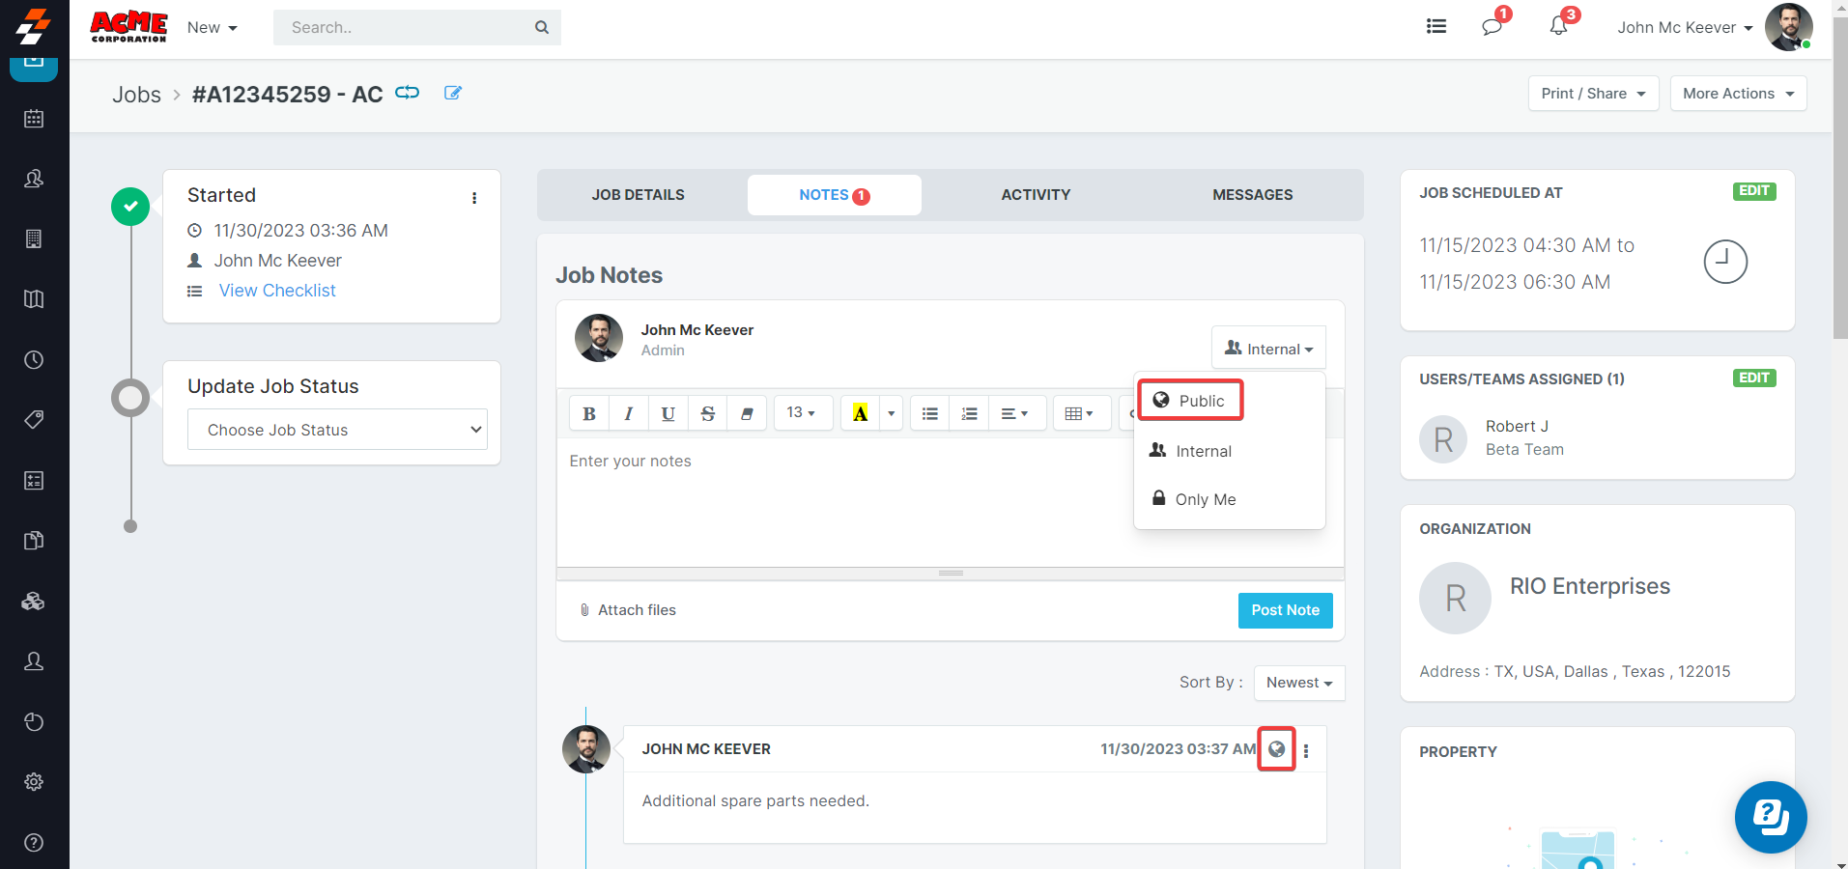Click the edit job pencil icon
Screen dimensions: 1848x869
coord(452,93)
